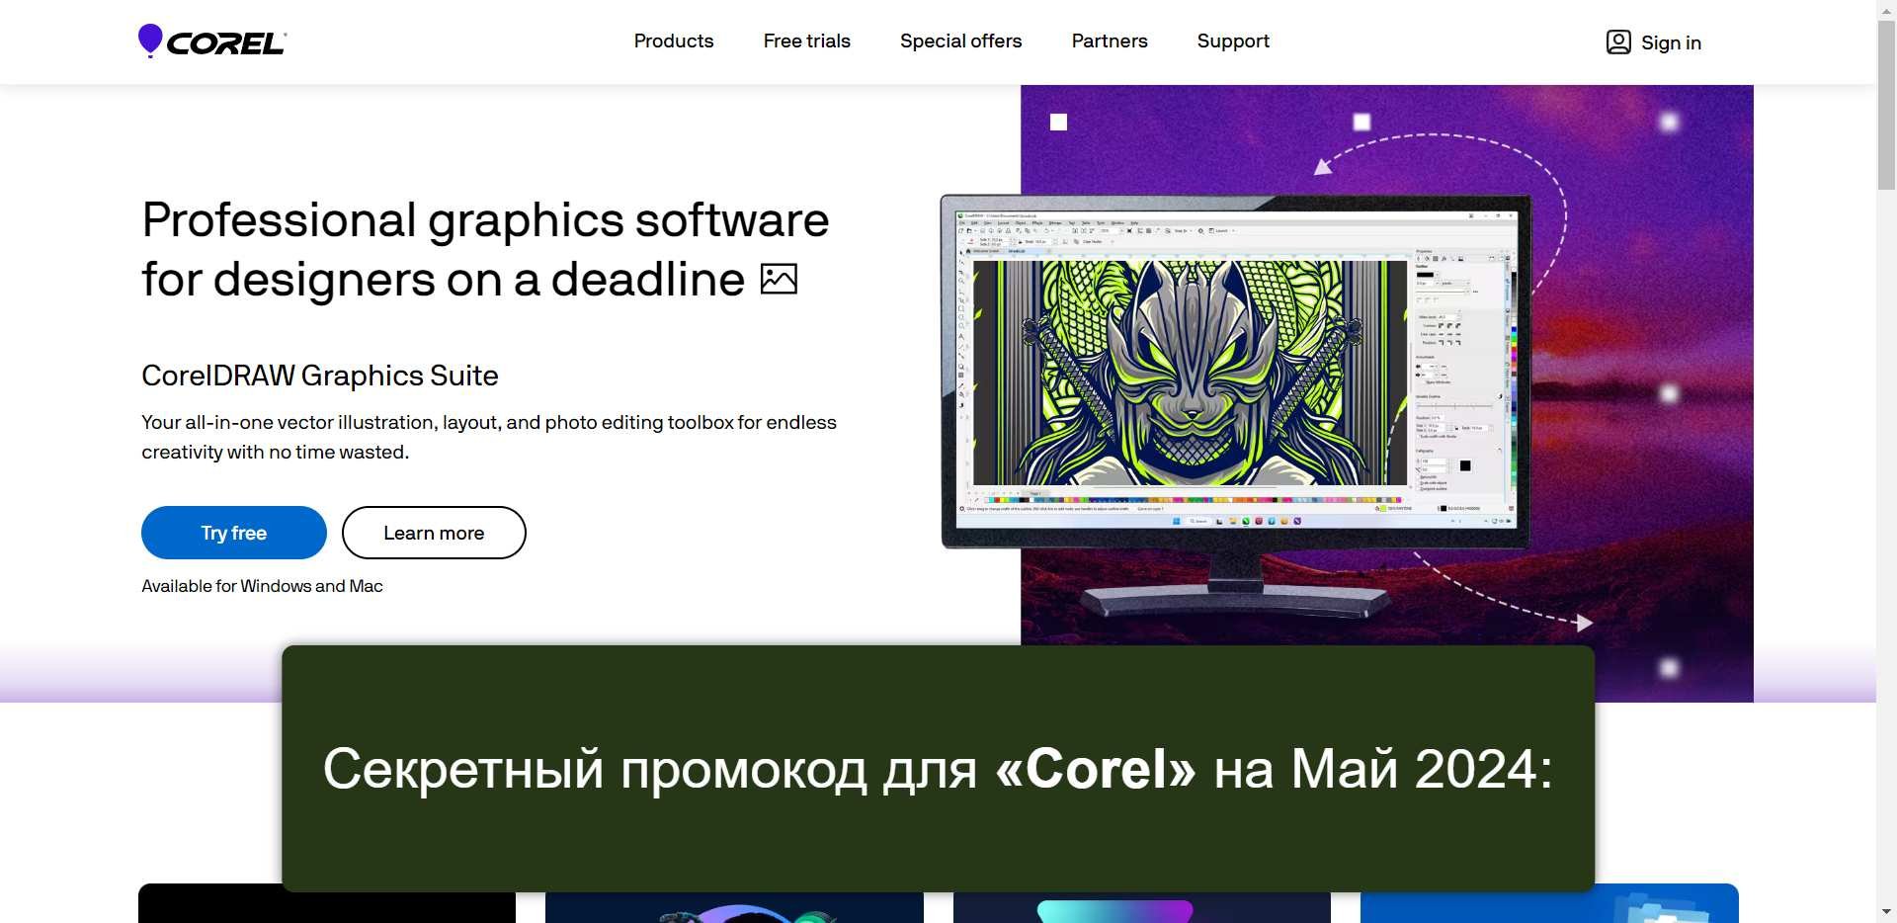The height and width of the screenshot is (923, 1897).
Task: Click the Sign in link
Action: click(x=1671, y=42)
